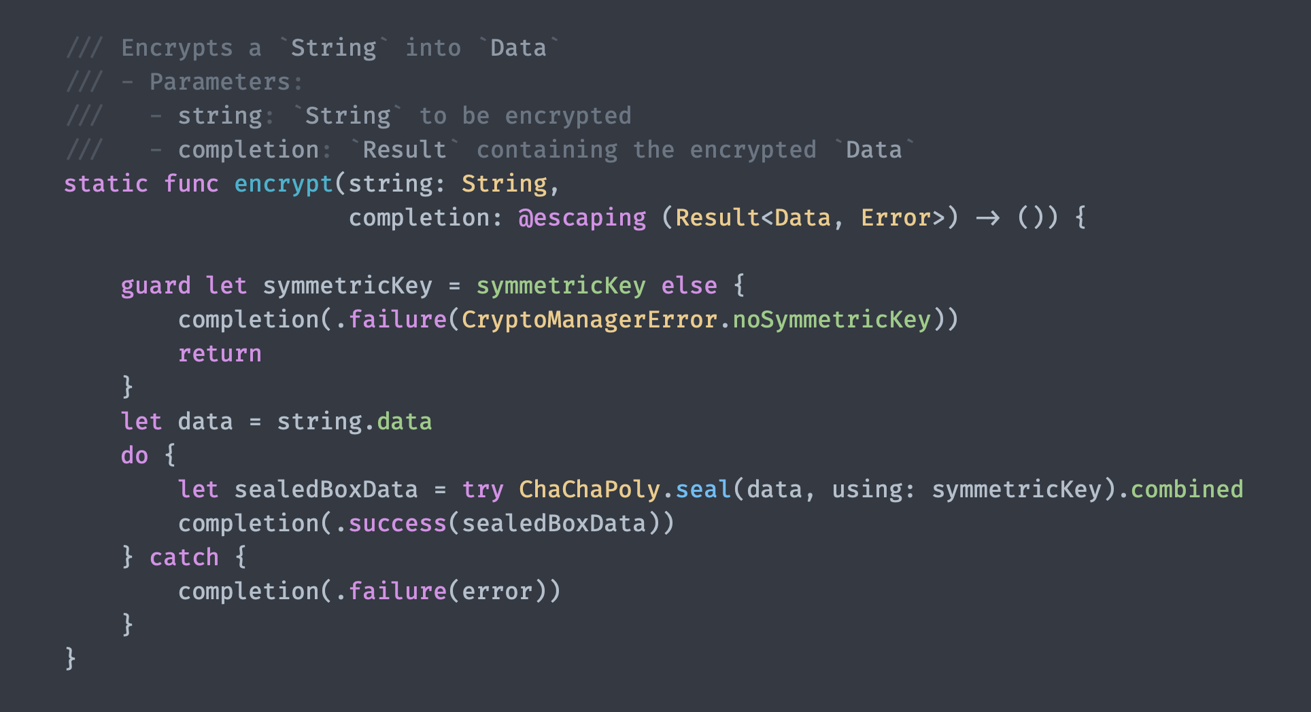
Task: Select the CryptoManagerError type name
Action: [x=589, y=320]
